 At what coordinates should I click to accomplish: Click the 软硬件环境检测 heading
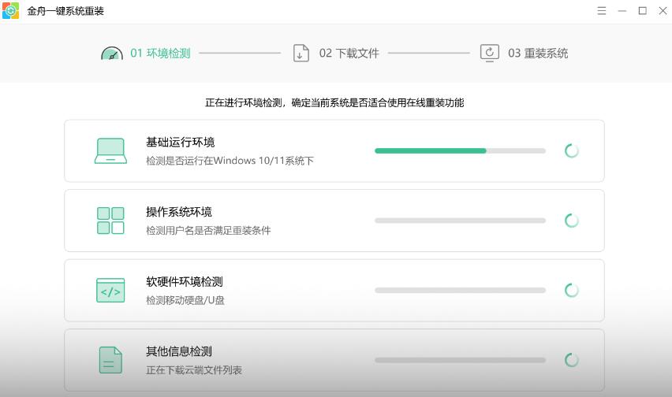tap(185, 282)
